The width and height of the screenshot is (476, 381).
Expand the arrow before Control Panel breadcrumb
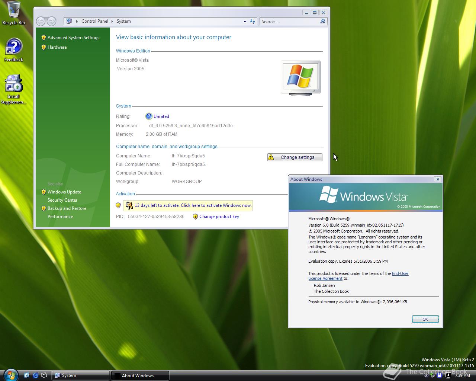pos(77,21)
